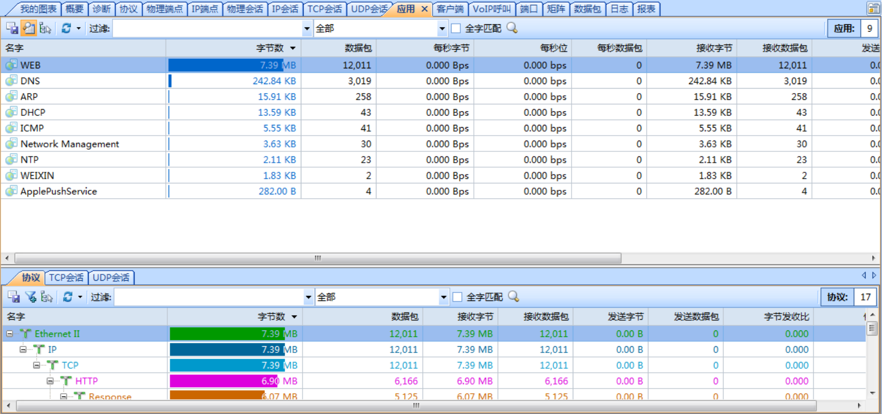Click the green Ethernet II byte-count bar
The width and height of the screenshot is (882, 414).
pyautogui.click(x=228, y=334)
